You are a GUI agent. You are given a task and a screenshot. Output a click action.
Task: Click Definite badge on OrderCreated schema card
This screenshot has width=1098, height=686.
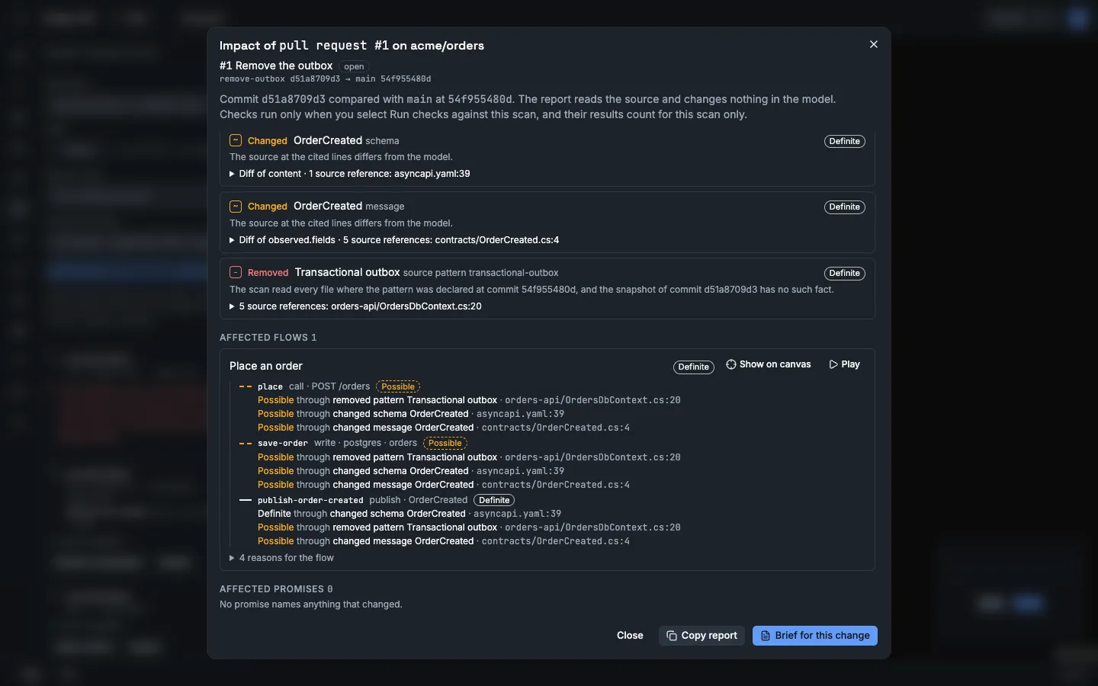(844, 141)
